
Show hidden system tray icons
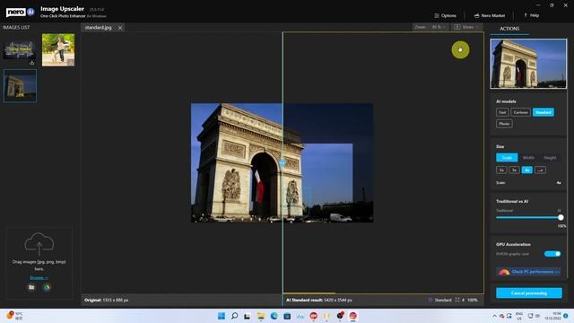[x=494, y=316]
